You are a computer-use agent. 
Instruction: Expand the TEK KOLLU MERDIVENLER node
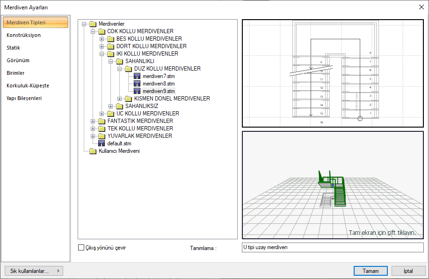pos(93,129)
